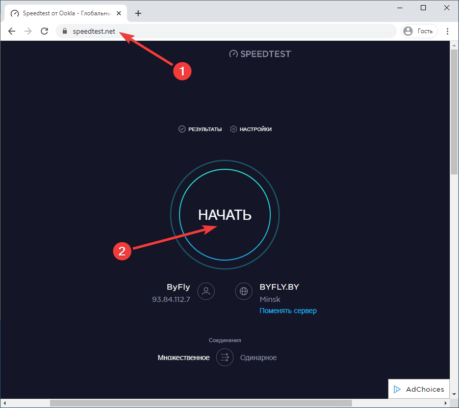Viewport: 459px width, 408px height.
Task: Open РЕЗУЛЬТАТЫ results page
Action: [200, 129]
